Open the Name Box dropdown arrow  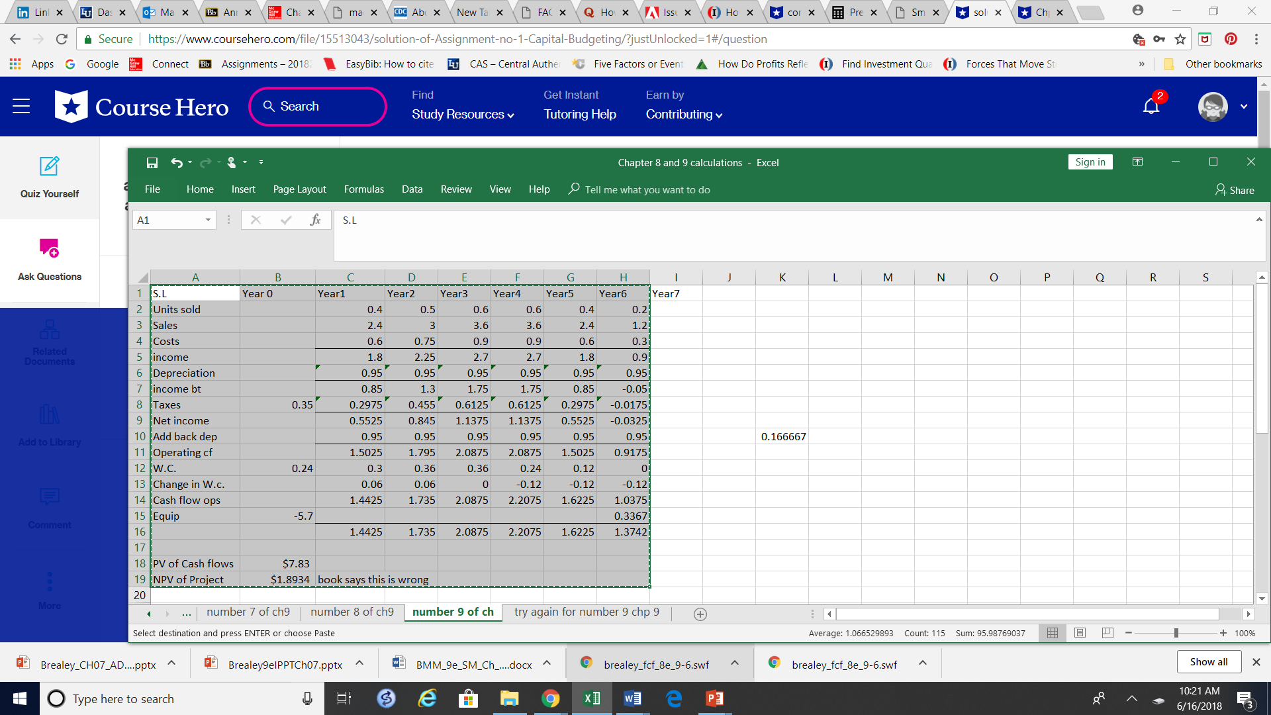[209, 220]
